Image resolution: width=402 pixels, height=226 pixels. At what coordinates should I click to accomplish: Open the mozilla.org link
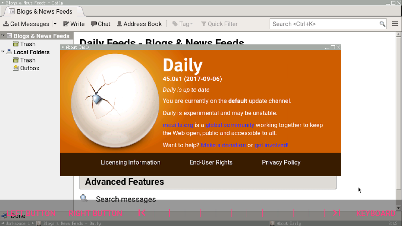pyautogui.click(x=178, y=125)
